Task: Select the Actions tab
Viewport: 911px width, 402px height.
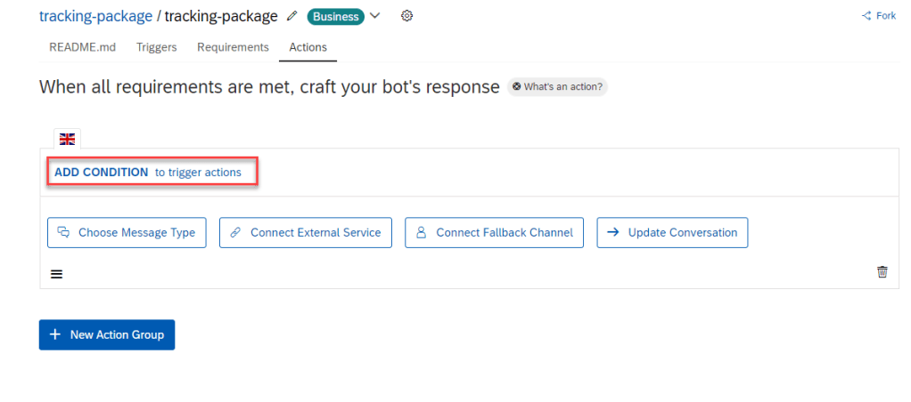Action: (x=308, y=47)
